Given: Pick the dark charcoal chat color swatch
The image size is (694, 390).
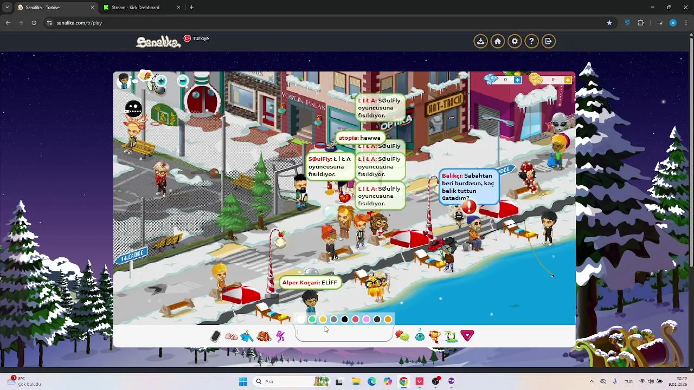Looking at the screenshot, I should click(x=377, y=320).
